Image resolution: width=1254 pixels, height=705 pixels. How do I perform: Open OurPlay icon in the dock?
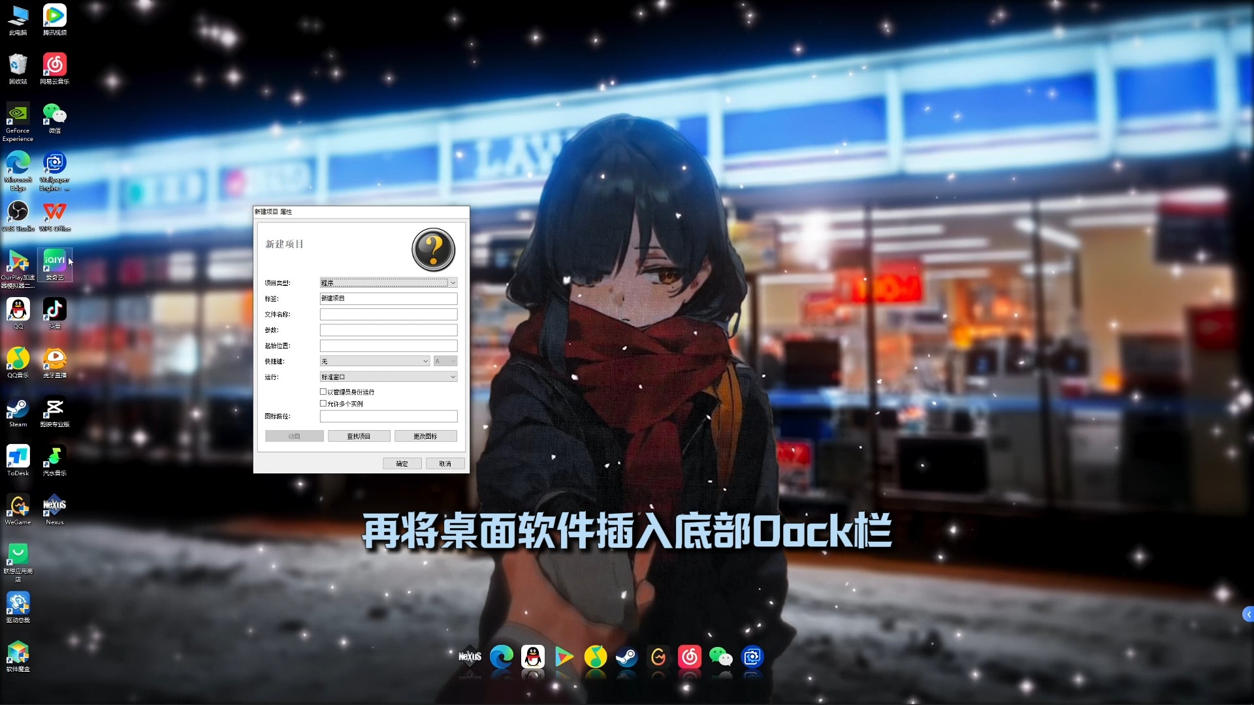[x=564, y=657]
